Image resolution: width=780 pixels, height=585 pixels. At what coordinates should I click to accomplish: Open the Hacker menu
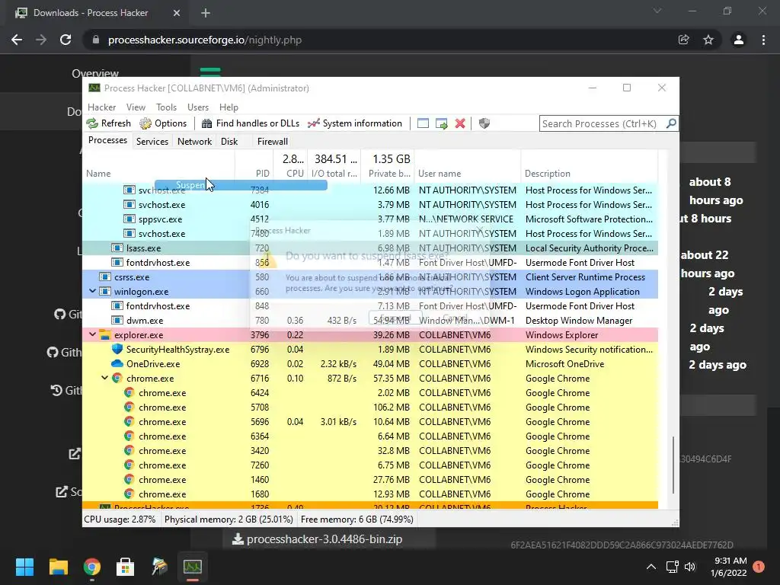pos(101,107)
